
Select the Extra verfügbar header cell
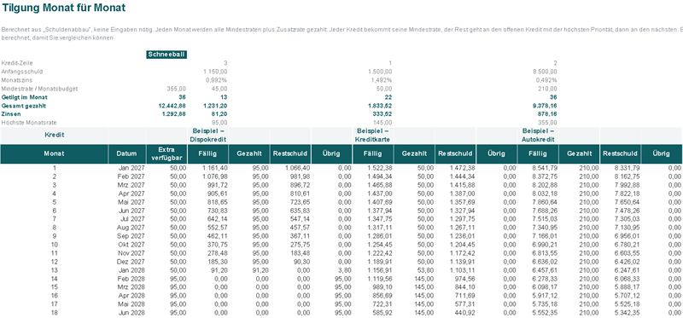point(166,153)
